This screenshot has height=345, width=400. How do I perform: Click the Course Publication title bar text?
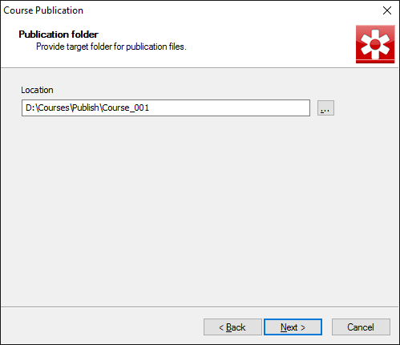tap(43, 10)
